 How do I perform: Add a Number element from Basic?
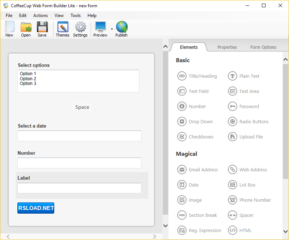(x=192, y=107)
